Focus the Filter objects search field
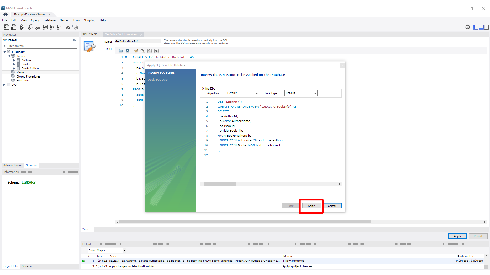The width and height of the screenshot is (490, 275). tap(42, 46)
